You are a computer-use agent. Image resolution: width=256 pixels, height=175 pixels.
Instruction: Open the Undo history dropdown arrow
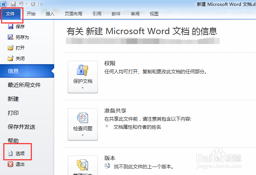click(26, 4)
